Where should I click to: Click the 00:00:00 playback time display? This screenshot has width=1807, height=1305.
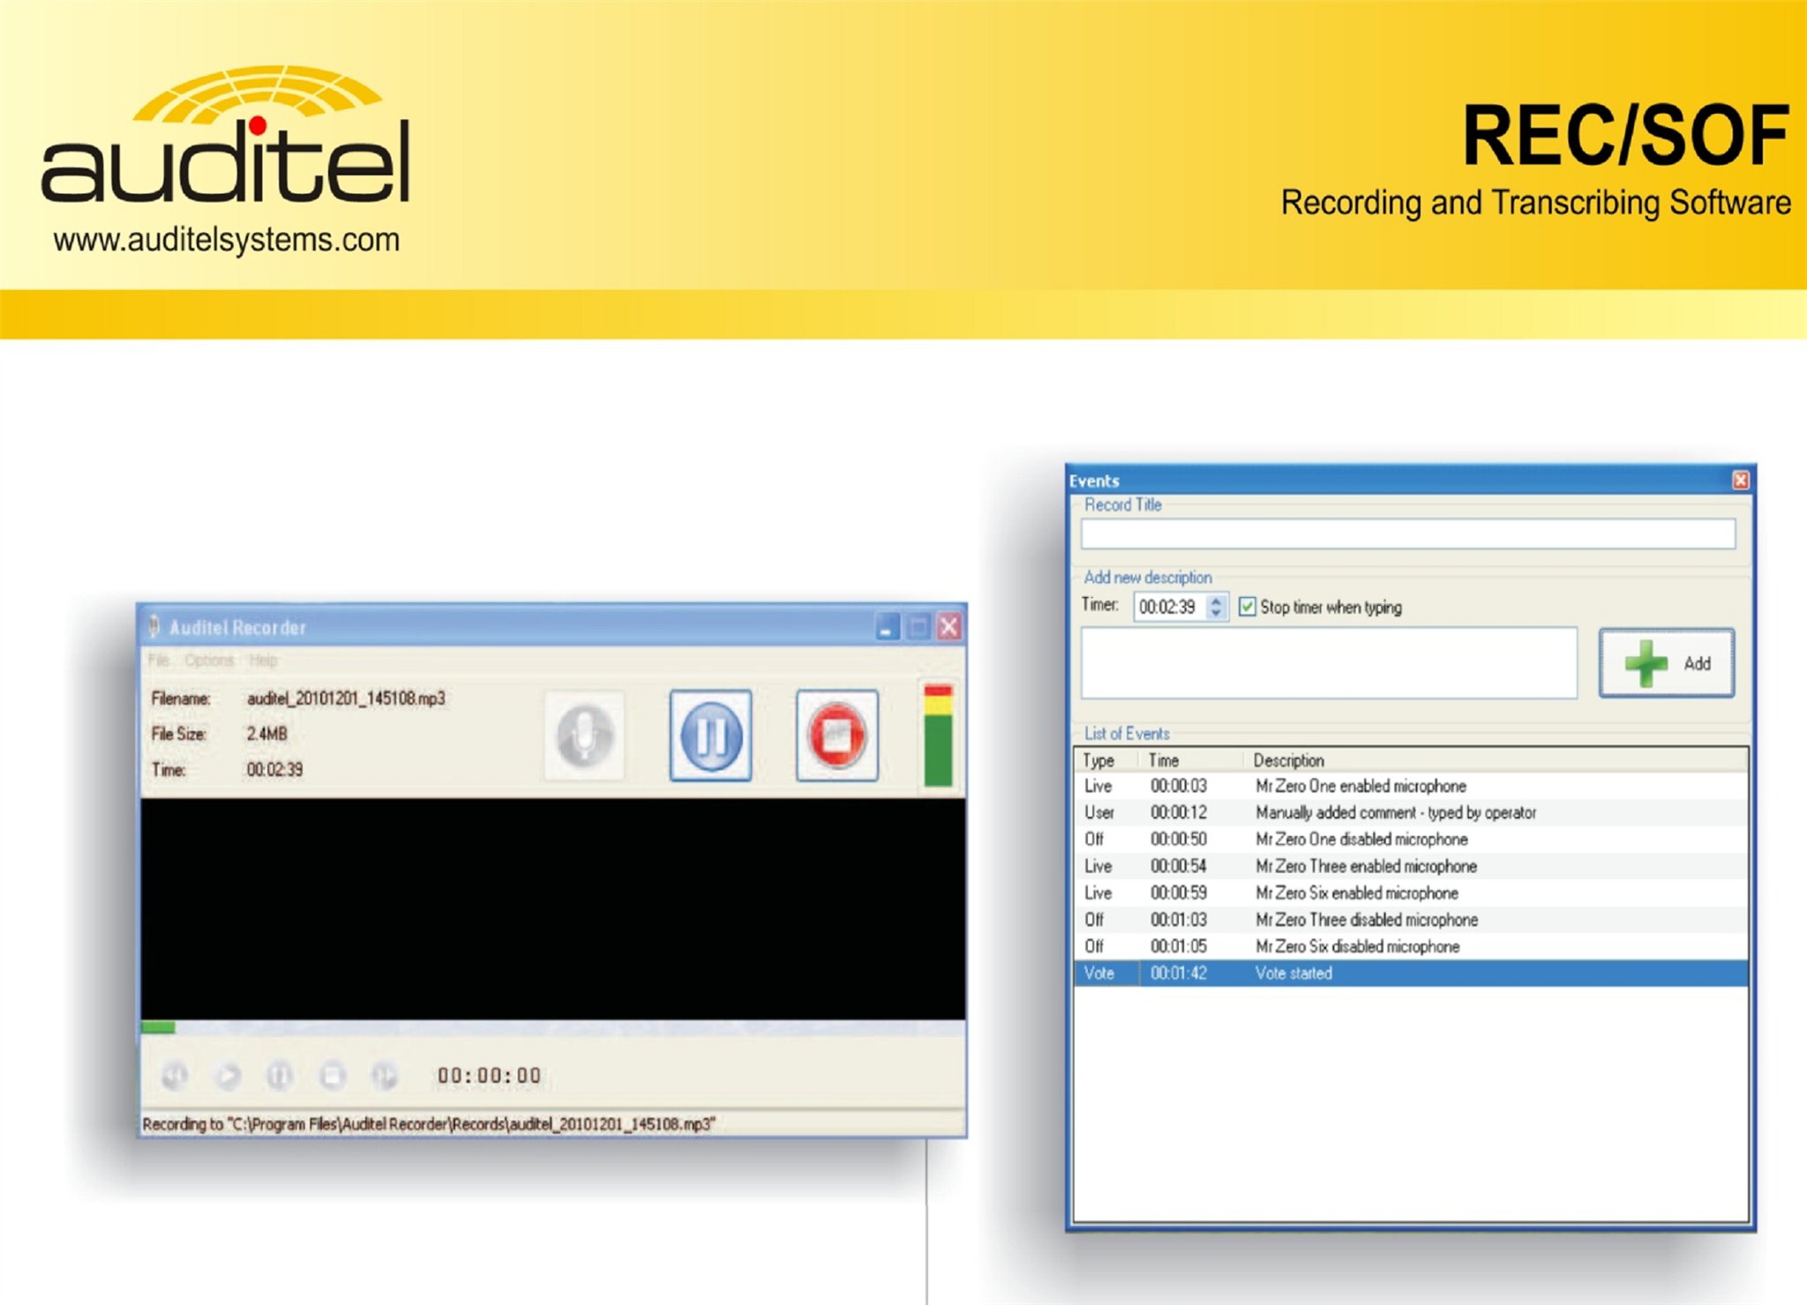tap(490, 1076)
